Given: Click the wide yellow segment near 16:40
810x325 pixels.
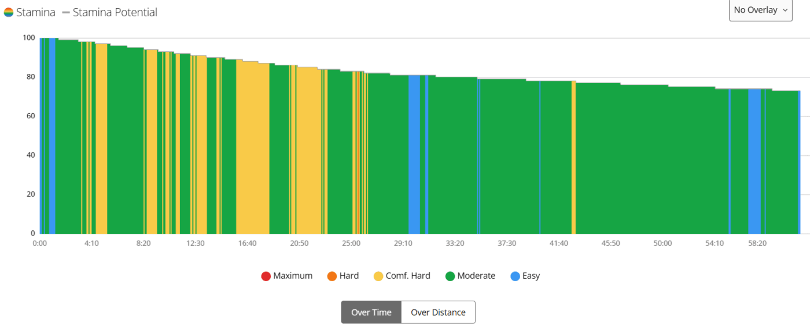Looking at the screenshot, I should [x=253, y=148].
